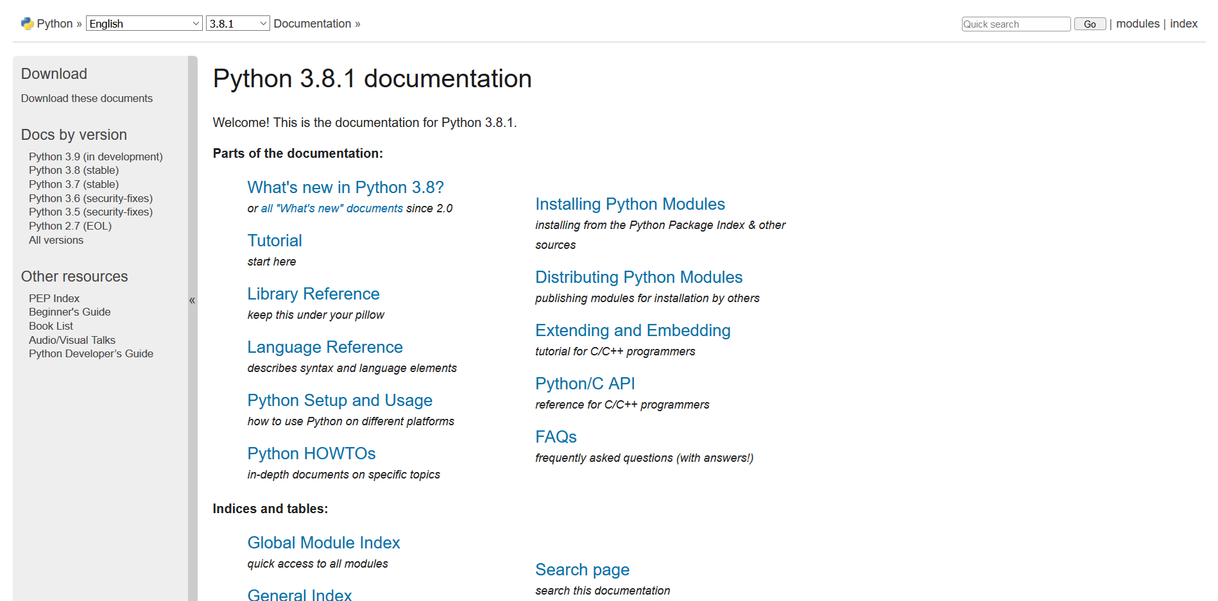Open the index link in header
This screenshot has width=1218, height=601.
click(1184, 24)
